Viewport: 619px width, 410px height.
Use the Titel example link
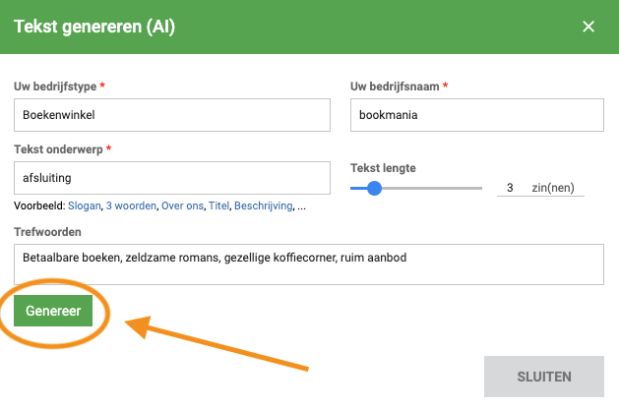[x=219, y=206]
